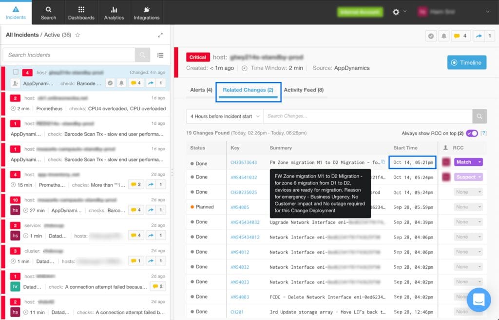Star the All Incidents Active view
499x320 pixels.
point(77,35)
